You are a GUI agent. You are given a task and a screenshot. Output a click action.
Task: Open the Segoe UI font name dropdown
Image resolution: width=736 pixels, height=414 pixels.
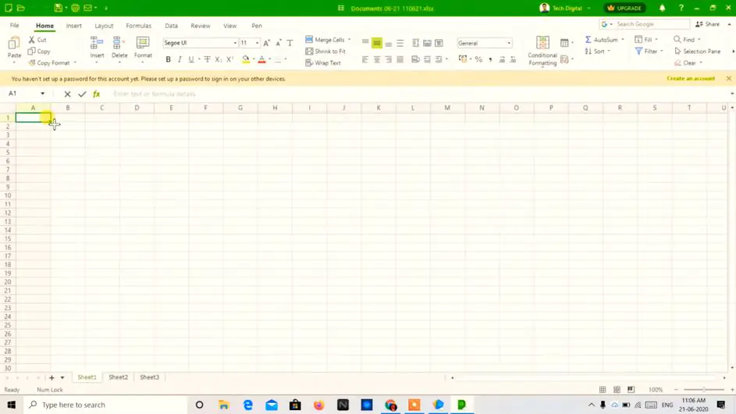click(235, 43)
